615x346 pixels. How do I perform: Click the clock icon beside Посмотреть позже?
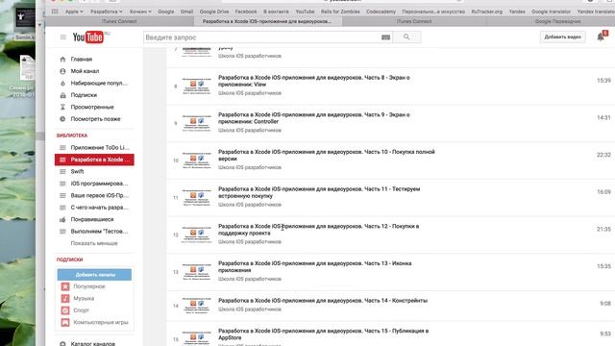pyautogui.click(x=62, y=119)
